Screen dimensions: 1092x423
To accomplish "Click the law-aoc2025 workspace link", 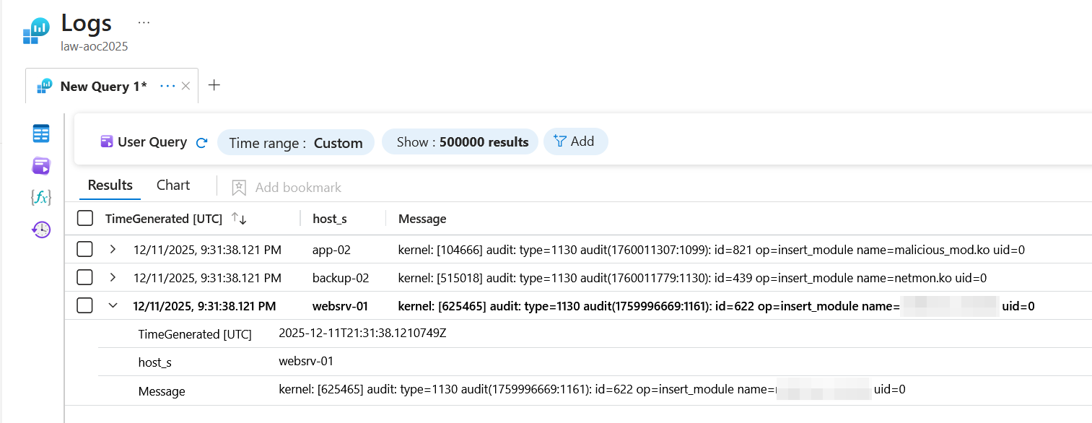I will pos(94,45).
